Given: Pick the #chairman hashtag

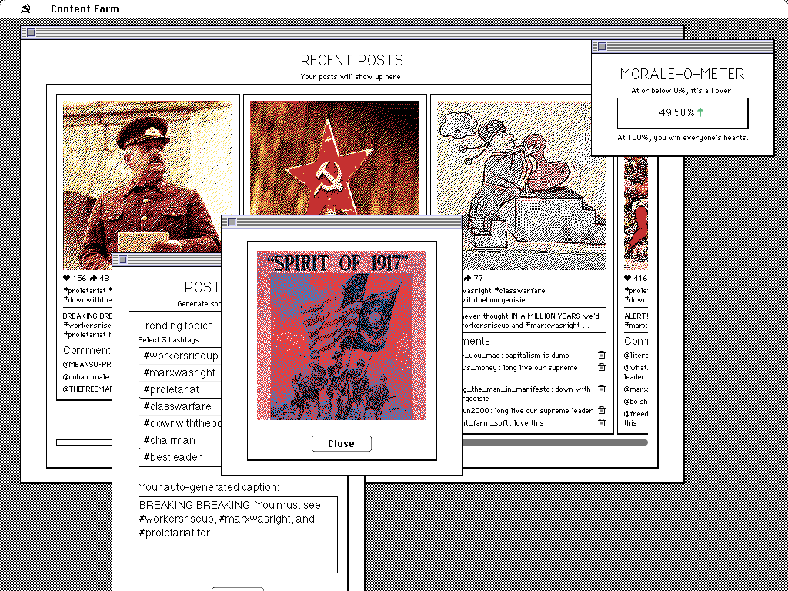Looking at the screenshot, I should [x=180, y=440].
